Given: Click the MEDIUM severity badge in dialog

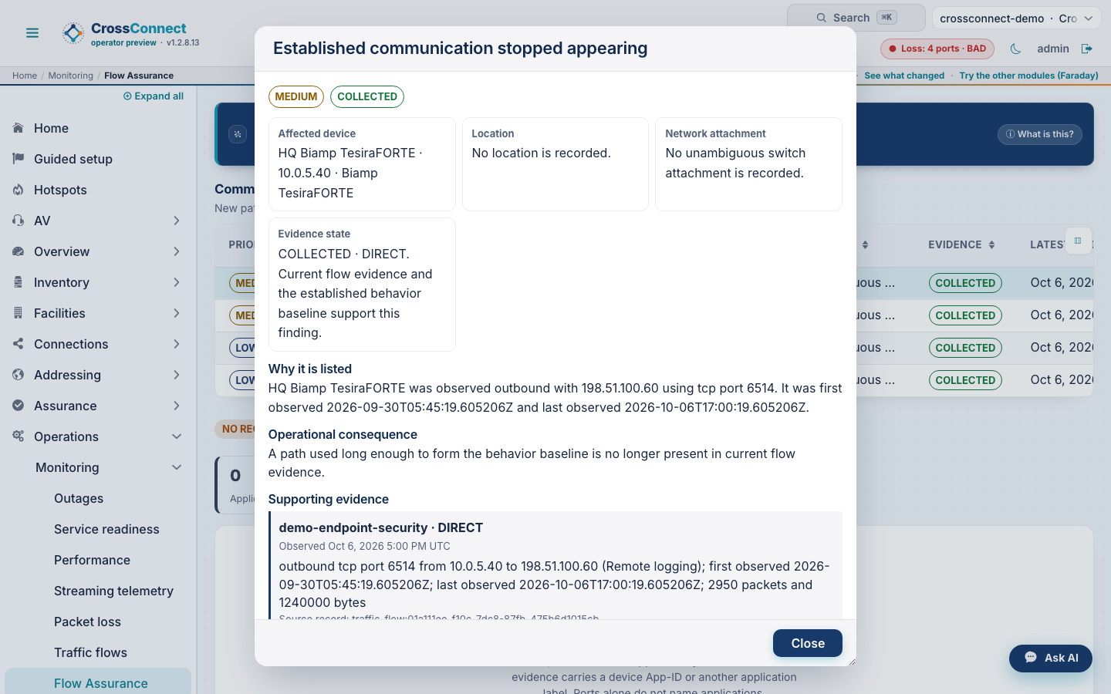Looking at the screenshot, I should coord(296,96).
